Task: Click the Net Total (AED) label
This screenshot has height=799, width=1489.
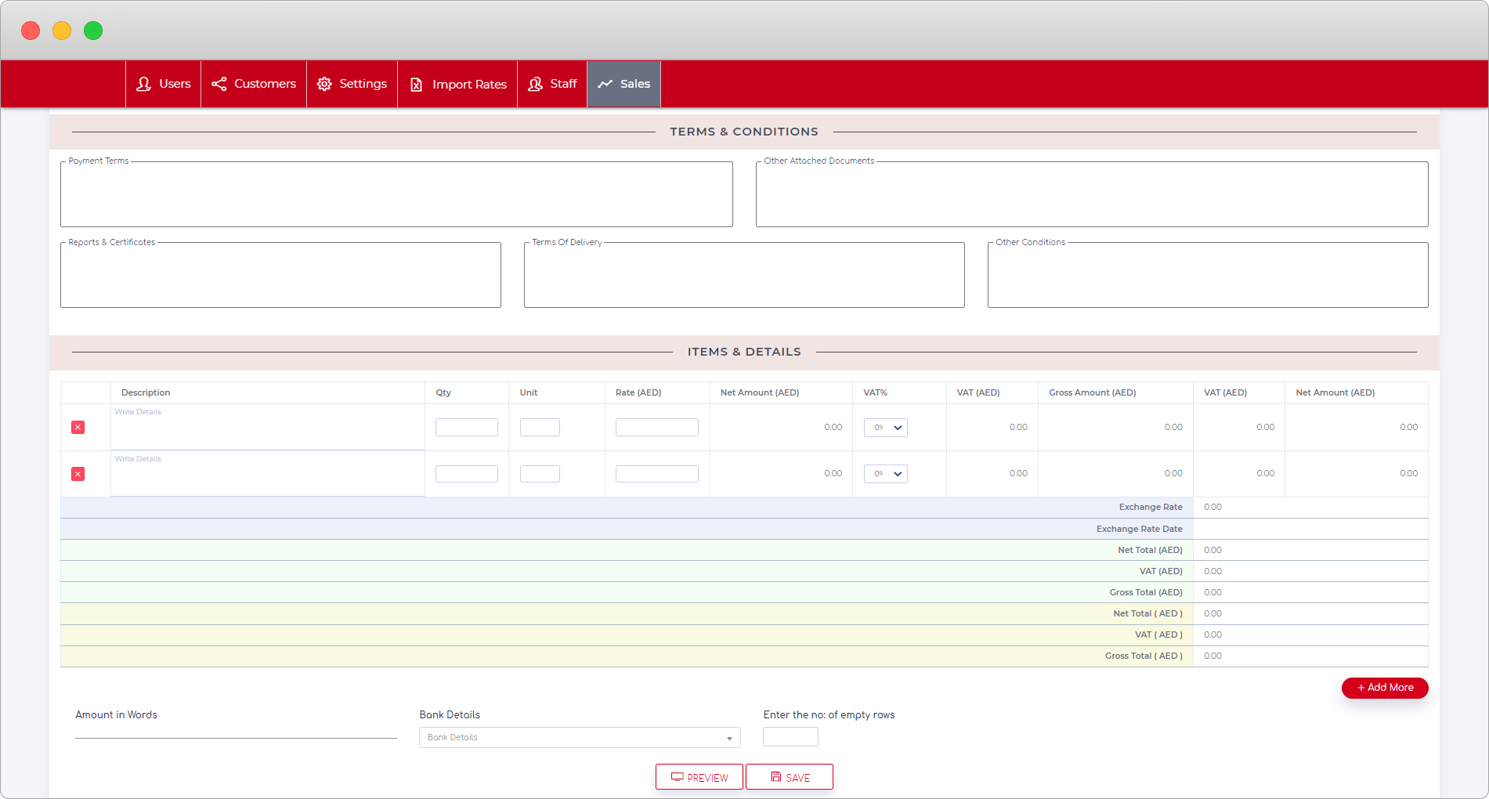Action: (1150, 550)
